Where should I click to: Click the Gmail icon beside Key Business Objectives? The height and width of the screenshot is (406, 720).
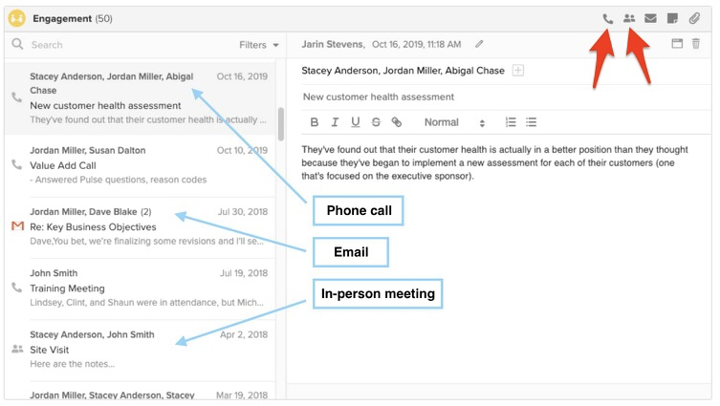point(17,226)
